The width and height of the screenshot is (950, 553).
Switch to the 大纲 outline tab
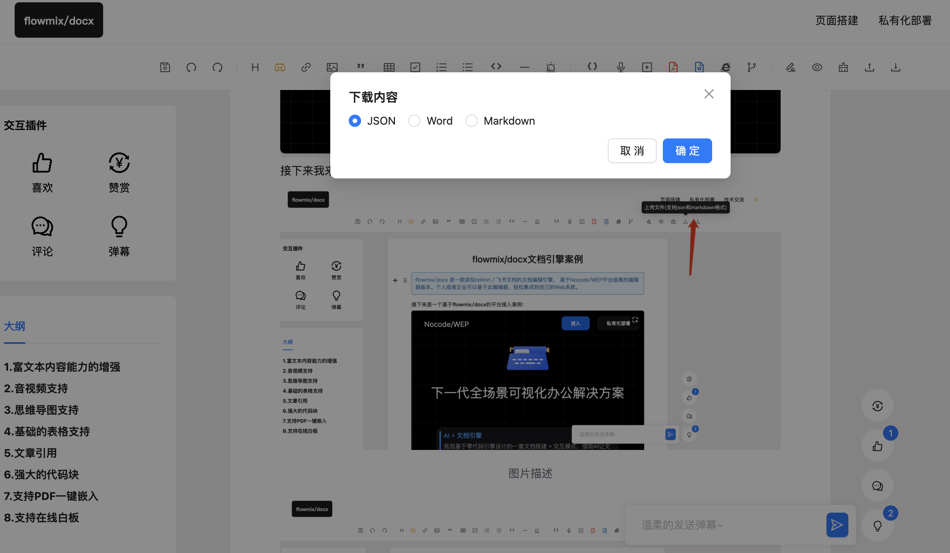pos(15,326)
